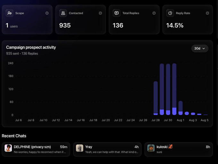Click the '8h' chat timestamp

click(x=208, y=147)
